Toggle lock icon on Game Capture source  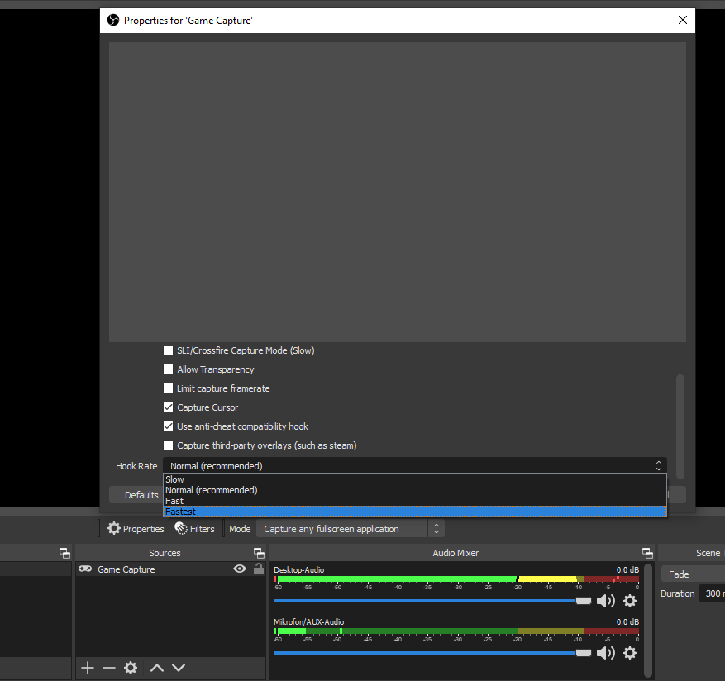click(x=259, y=569)
